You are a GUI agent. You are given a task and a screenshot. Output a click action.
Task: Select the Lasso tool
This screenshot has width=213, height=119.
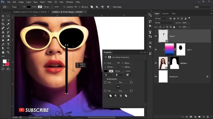[3, 20]
